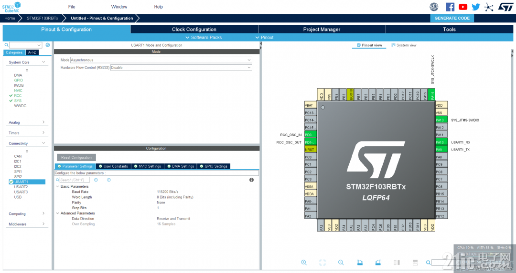Go to previous parameter search result
Viewport: 516px width, 273px height.
click(x=96, y=180)
